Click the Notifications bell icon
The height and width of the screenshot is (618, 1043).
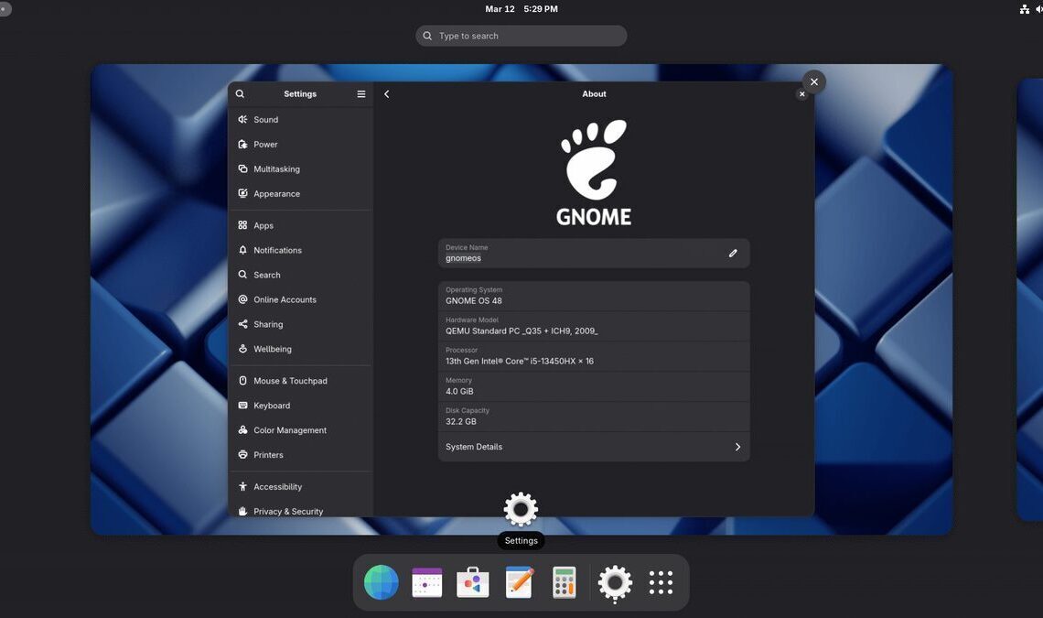point(242,250)
